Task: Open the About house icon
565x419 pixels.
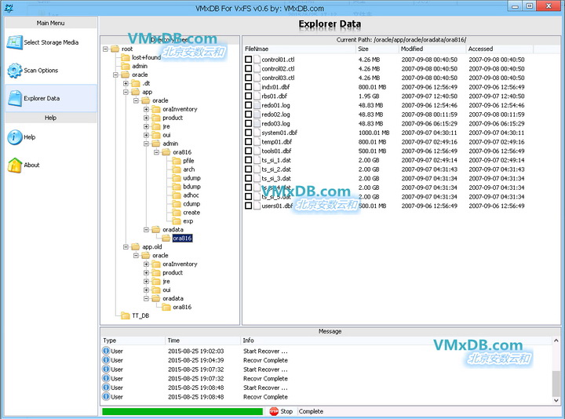Action: click(x=14, y=165)
